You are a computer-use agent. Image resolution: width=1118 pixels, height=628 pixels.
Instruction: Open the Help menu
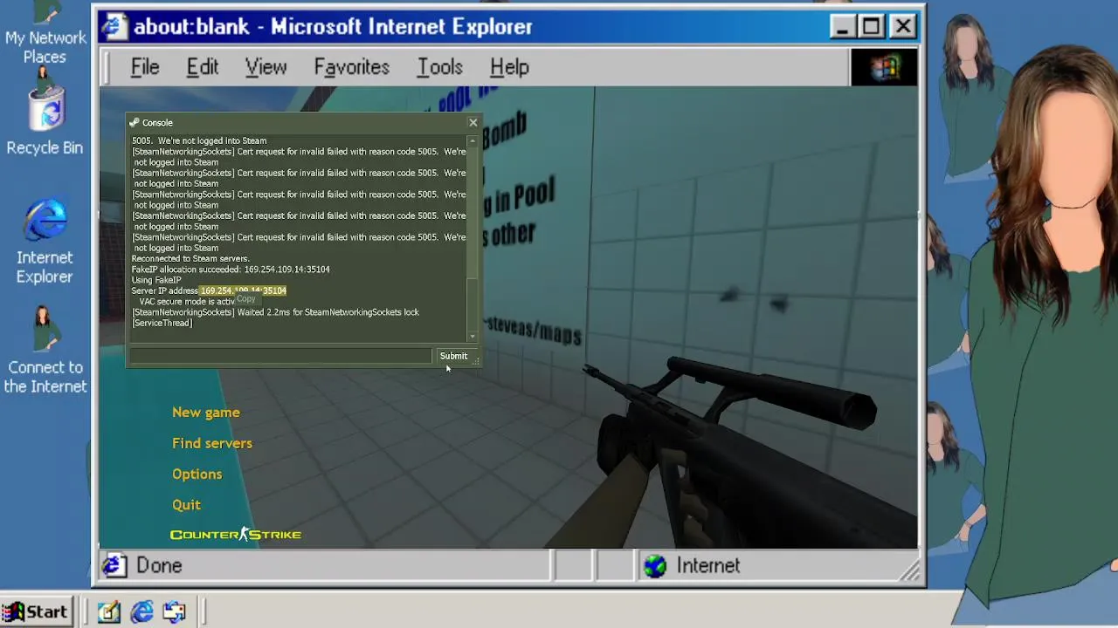(509, 67)
